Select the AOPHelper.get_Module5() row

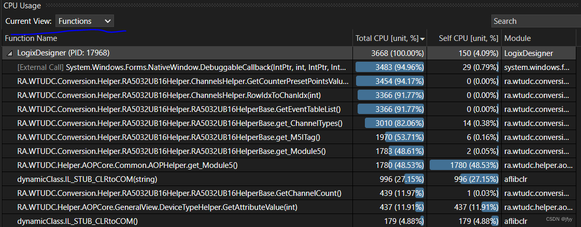[290, 165]
